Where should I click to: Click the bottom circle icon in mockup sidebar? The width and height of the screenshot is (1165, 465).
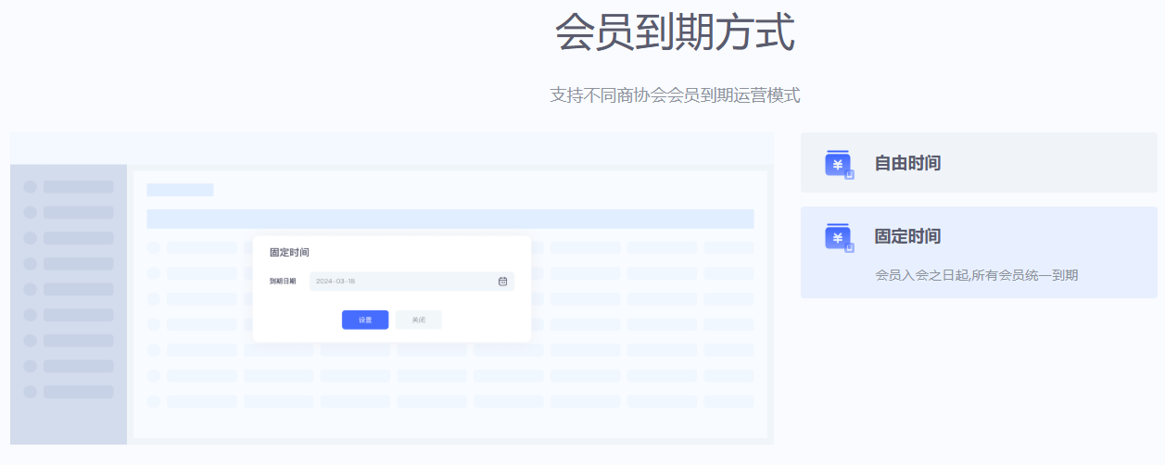coord(30,392)
